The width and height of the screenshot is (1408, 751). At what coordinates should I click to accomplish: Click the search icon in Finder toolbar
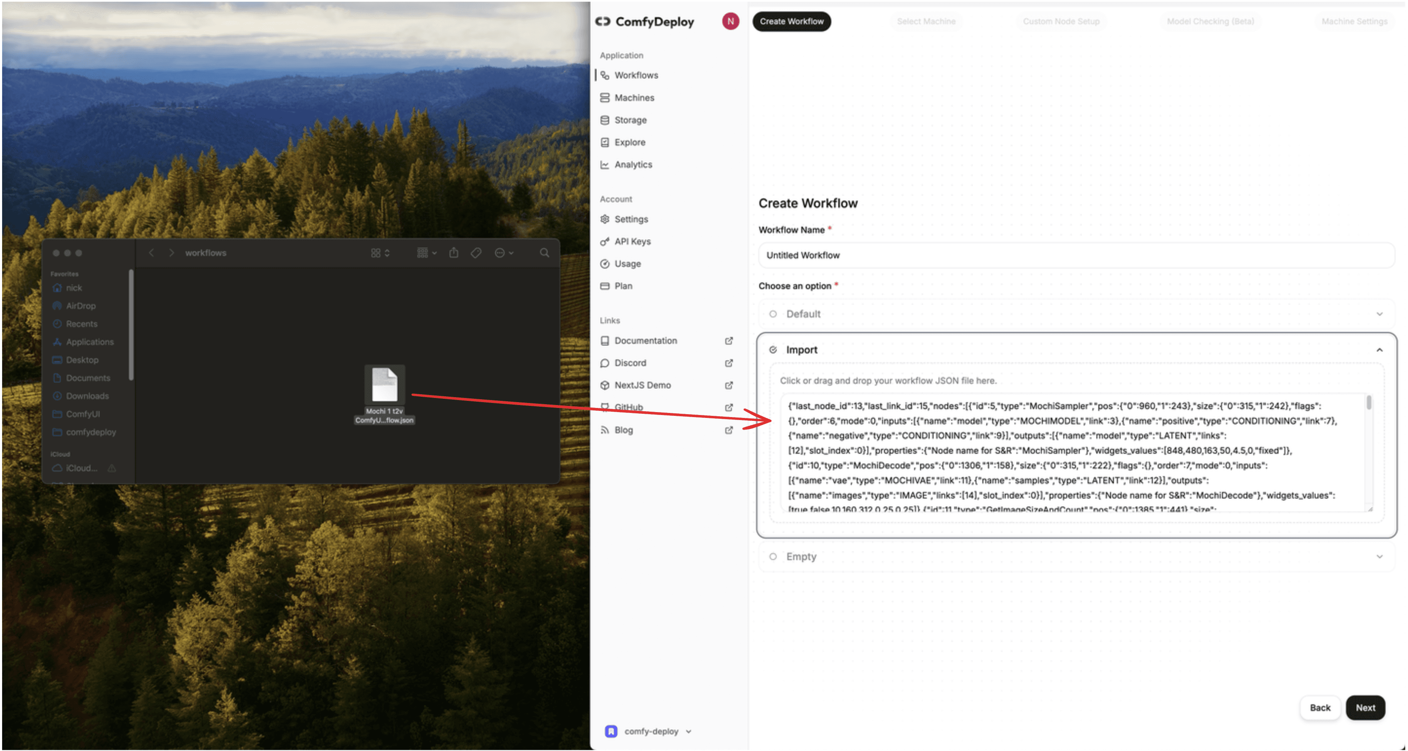coord(544,252)
